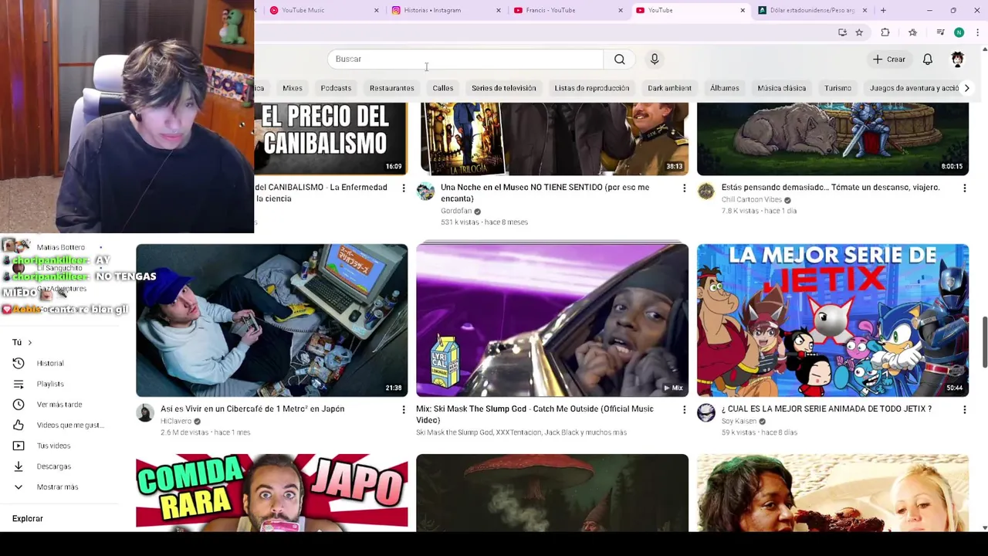Select the Listas de reproducción chip
This screenshot has width=988, height=556.
tap(592, 88)
